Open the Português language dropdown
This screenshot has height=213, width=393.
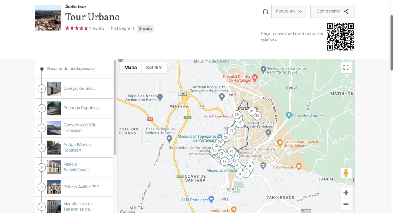(x=289, y=11)
